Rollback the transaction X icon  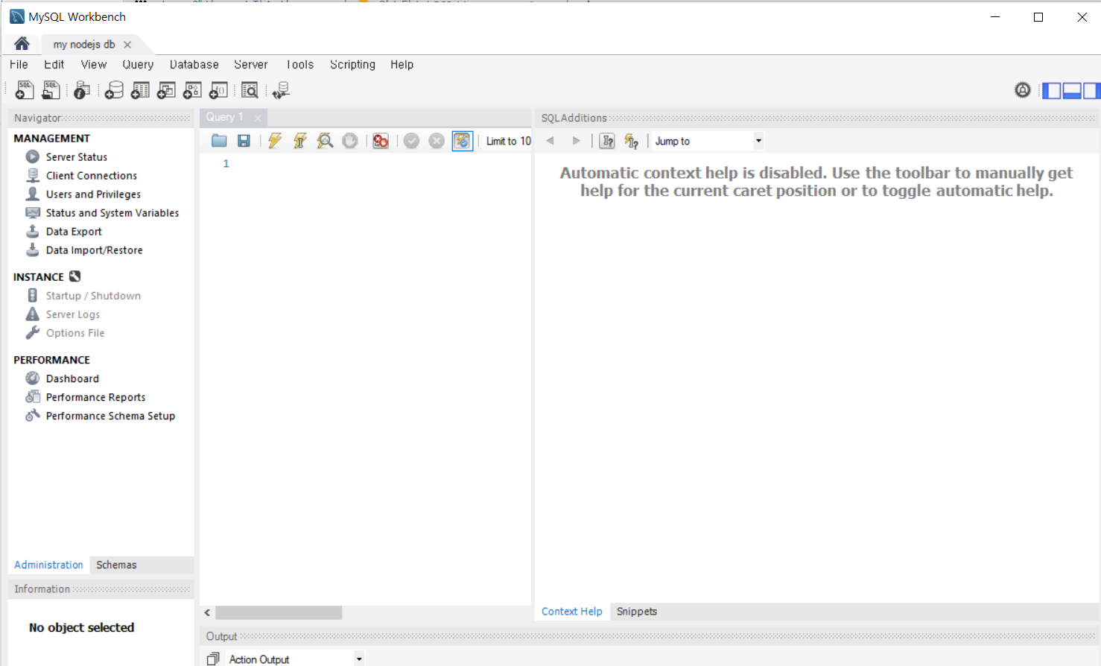coord(437,141)
